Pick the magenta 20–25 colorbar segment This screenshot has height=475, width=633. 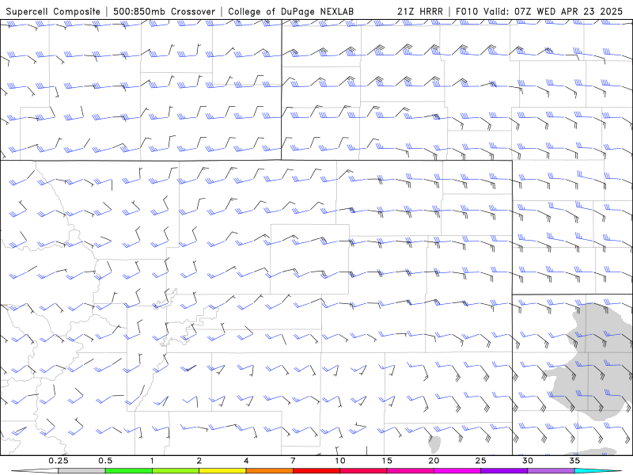[457, 471]
